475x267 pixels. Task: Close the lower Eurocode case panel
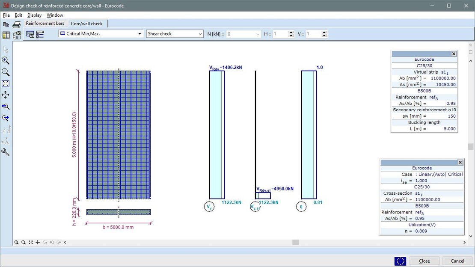pos(460,163)
